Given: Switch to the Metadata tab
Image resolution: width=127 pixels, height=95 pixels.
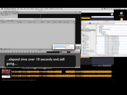Looking at the screenshot, I should [x=95, y=66].
